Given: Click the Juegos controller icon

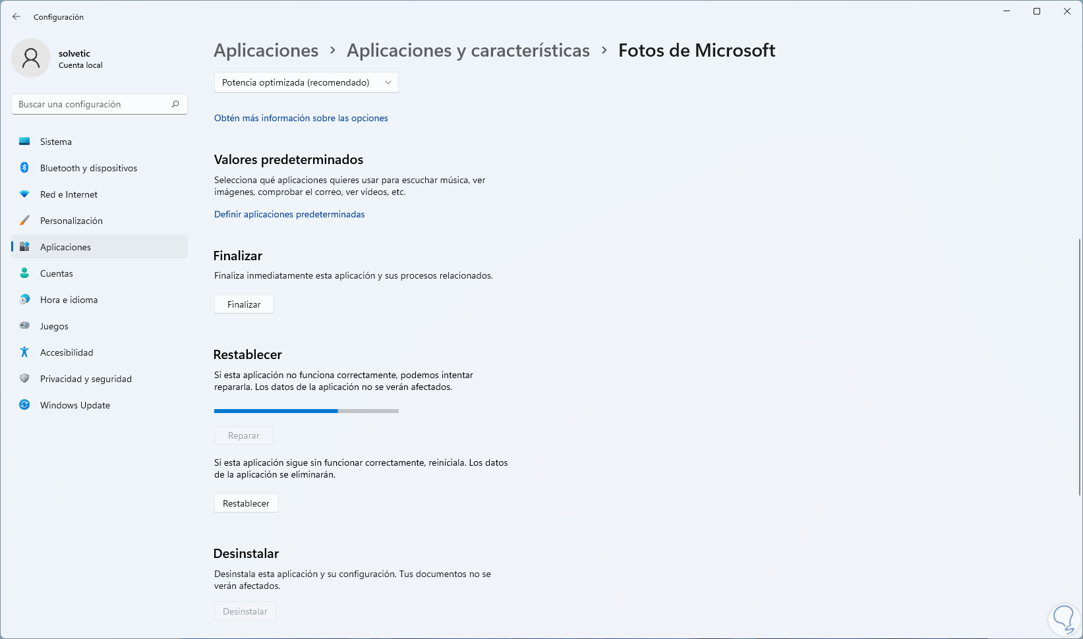Looking at the screenshot, I should 24,326.
